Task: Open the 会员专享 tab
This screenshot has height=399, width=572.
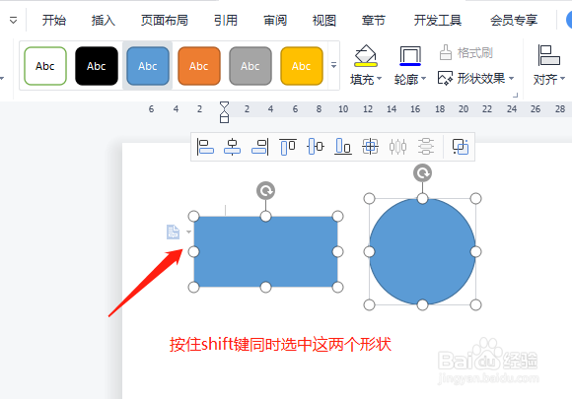Action: point(514,20)
